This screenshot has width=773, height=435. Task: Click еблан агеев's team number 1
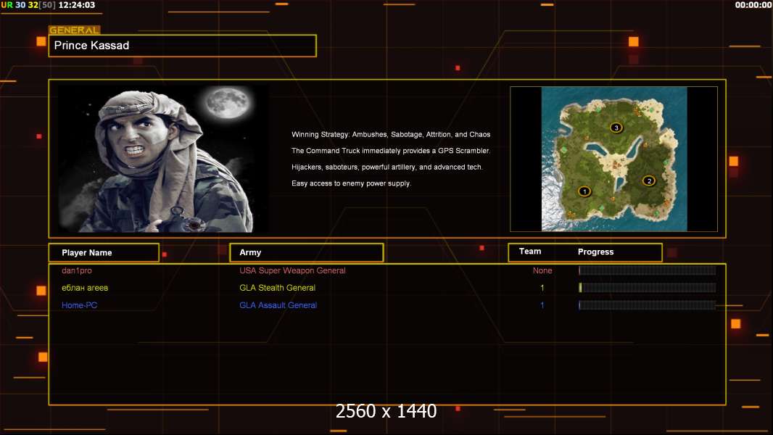coord(542,288)
